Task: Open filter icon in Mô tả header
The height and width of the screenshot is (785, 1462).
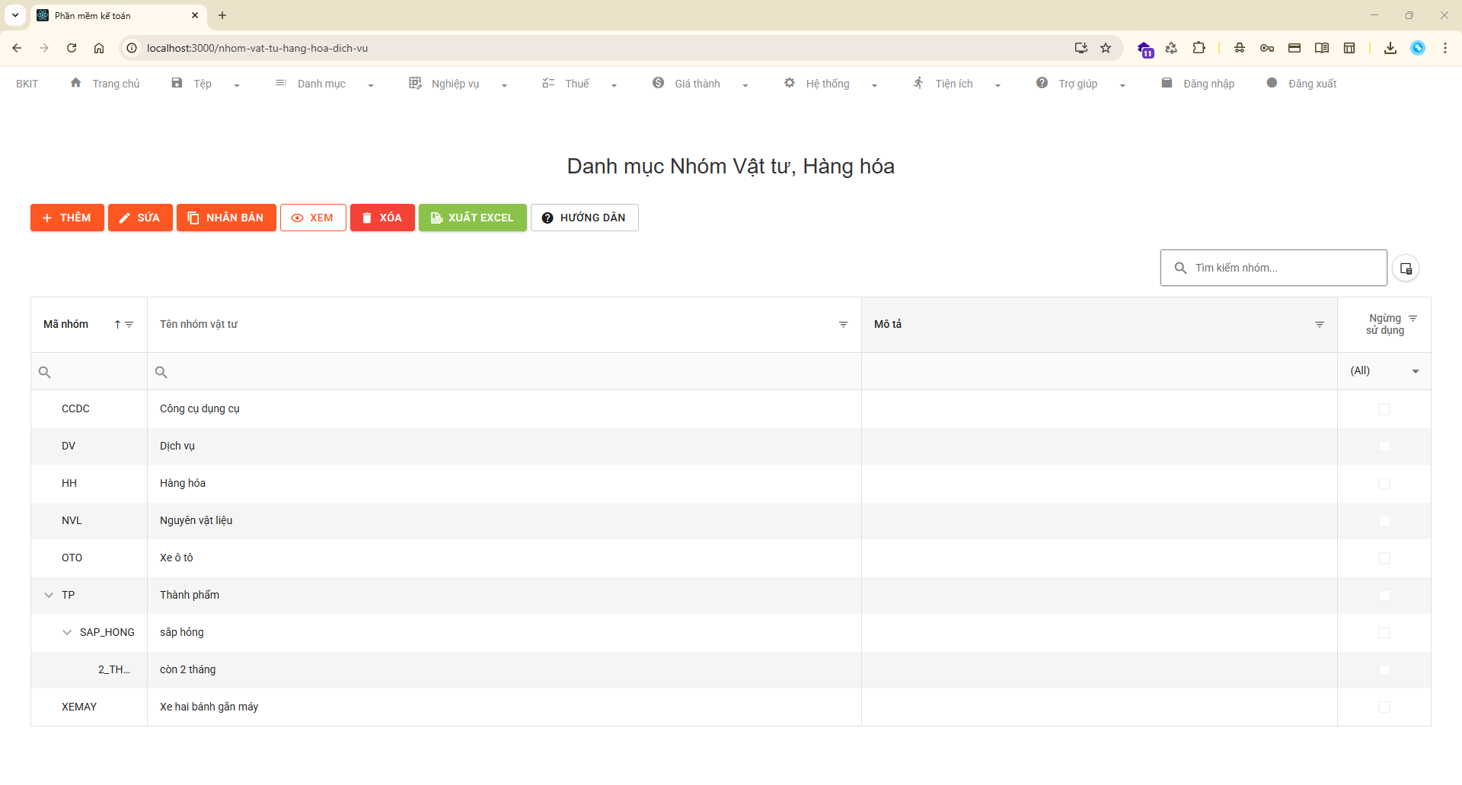Action: pos(1320,325)
